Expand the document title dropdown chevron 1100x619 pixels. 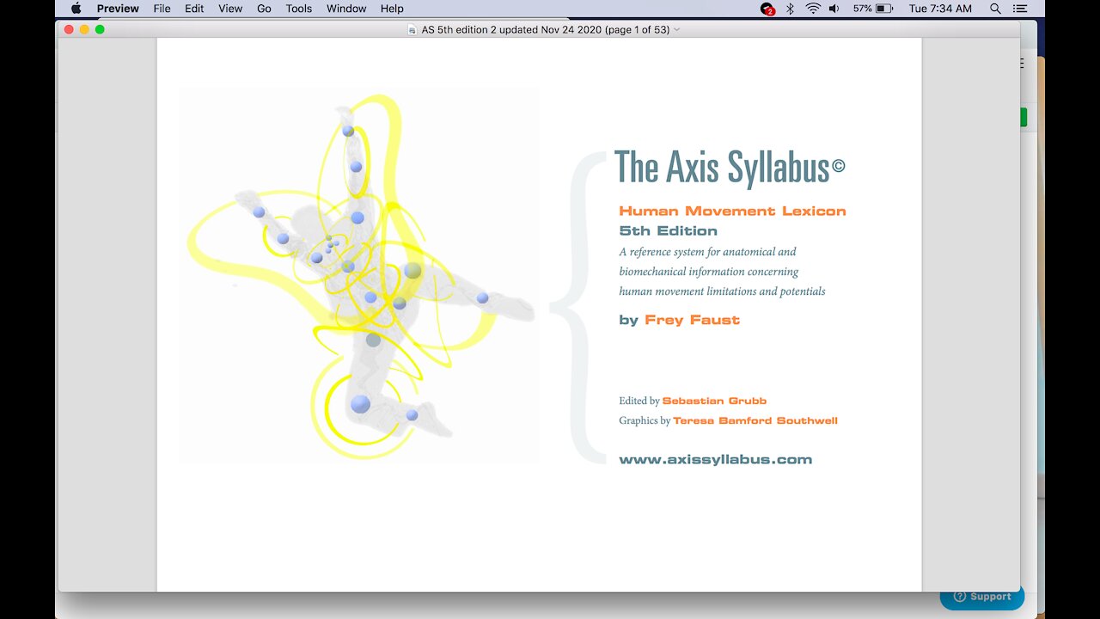(677, 30)
